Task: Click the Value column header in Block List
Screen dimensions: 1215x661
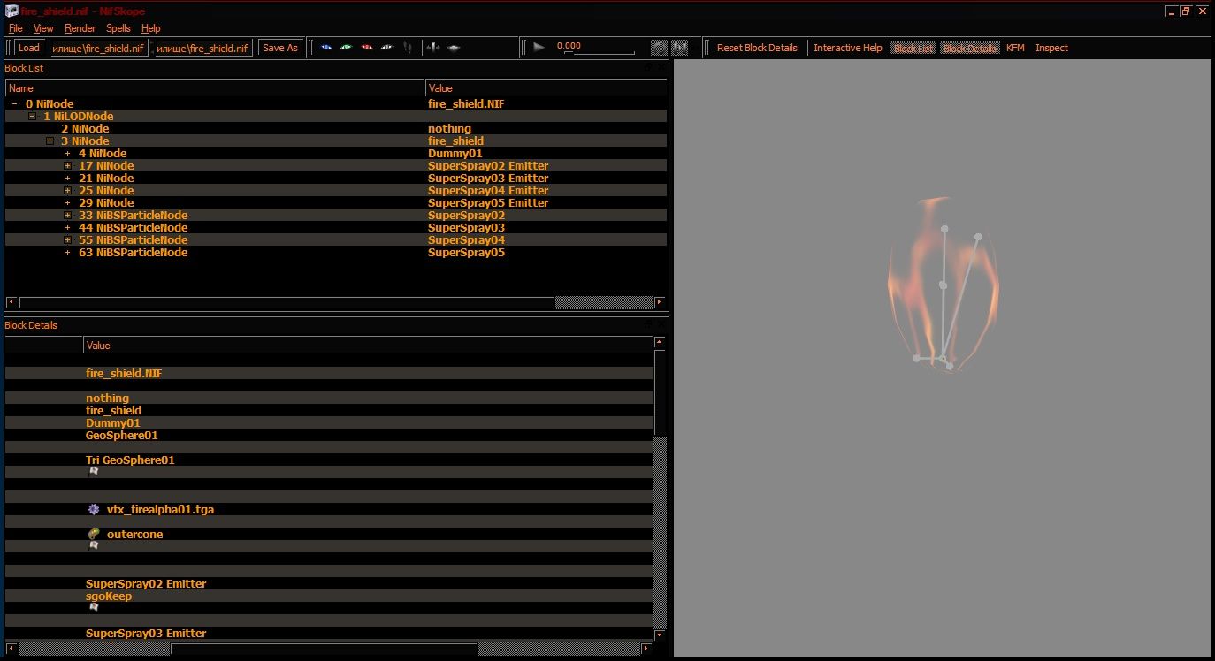Action: pos(546,87)
